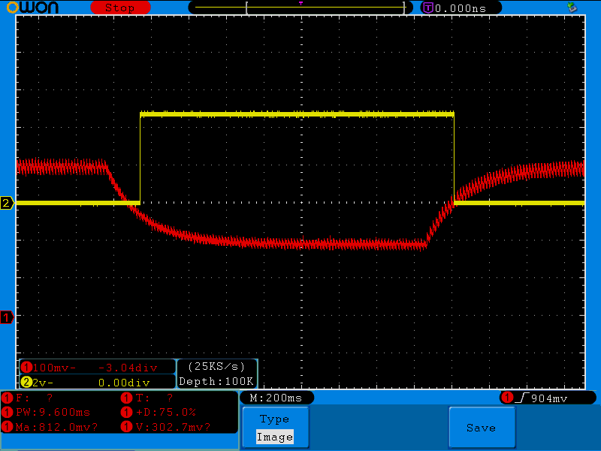601x451 pixels.
Task: Click the 100mv- channel 1 scale
Action: 54,368
